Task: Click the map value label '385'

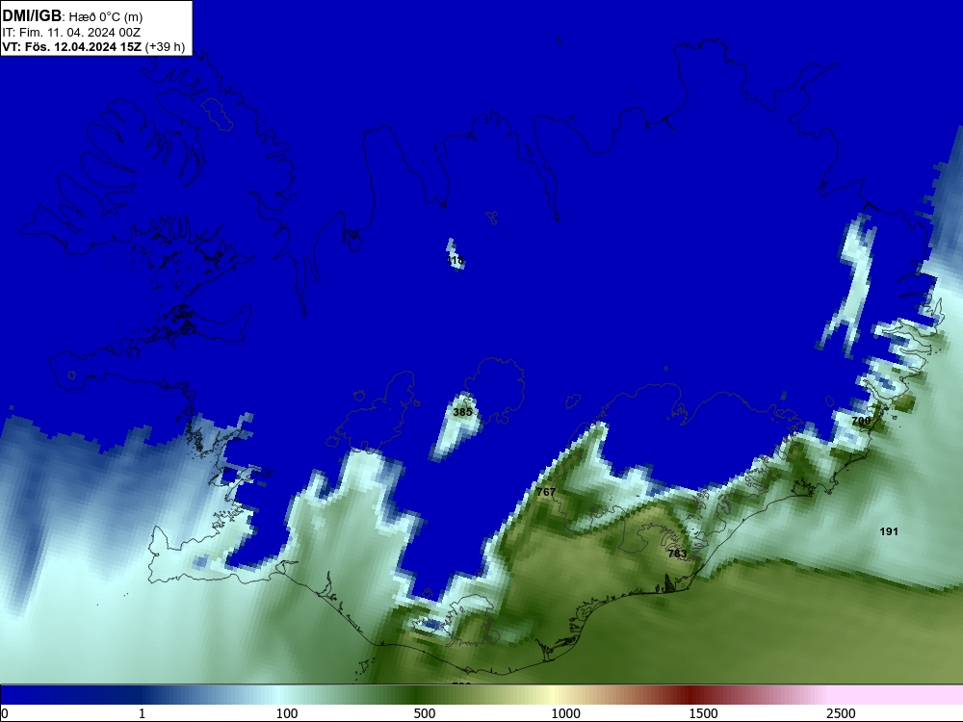Action: (462, 412)
